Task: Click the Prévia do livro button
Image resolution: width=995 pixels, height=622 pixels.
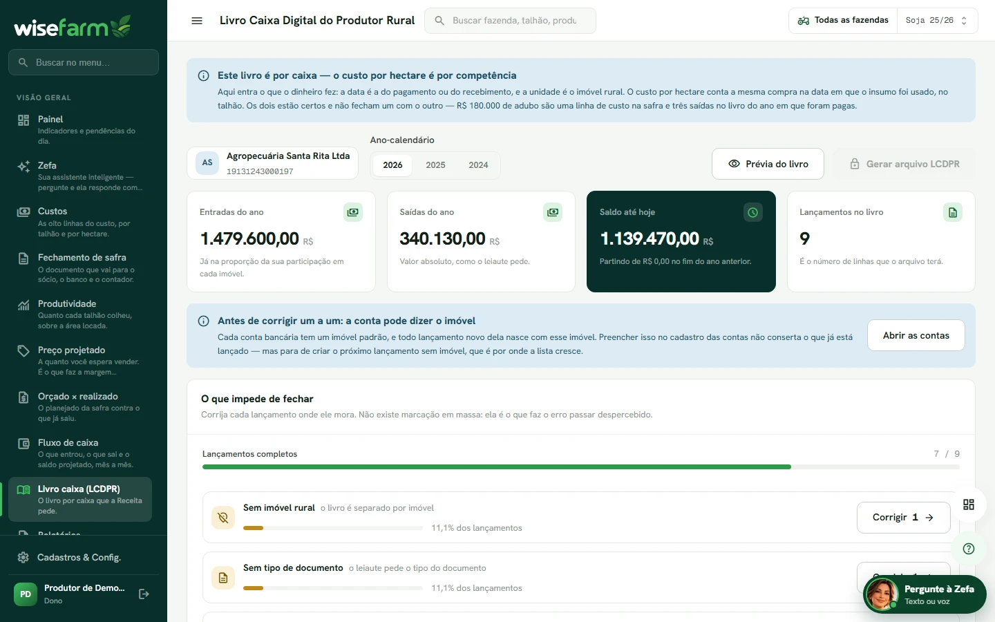Action: pos(768,164)
